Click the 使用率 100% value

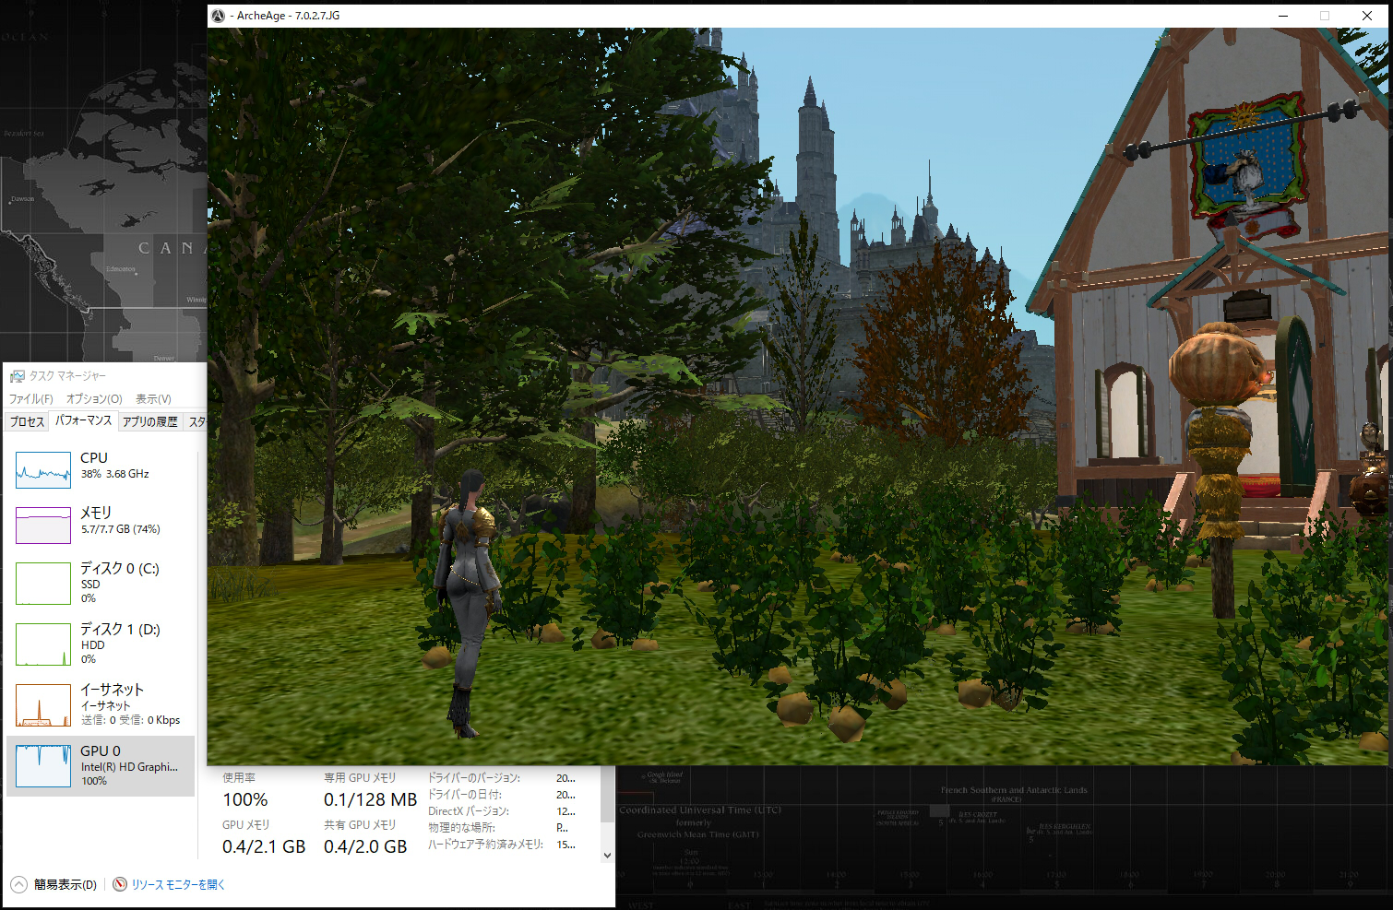pos(245,800)
